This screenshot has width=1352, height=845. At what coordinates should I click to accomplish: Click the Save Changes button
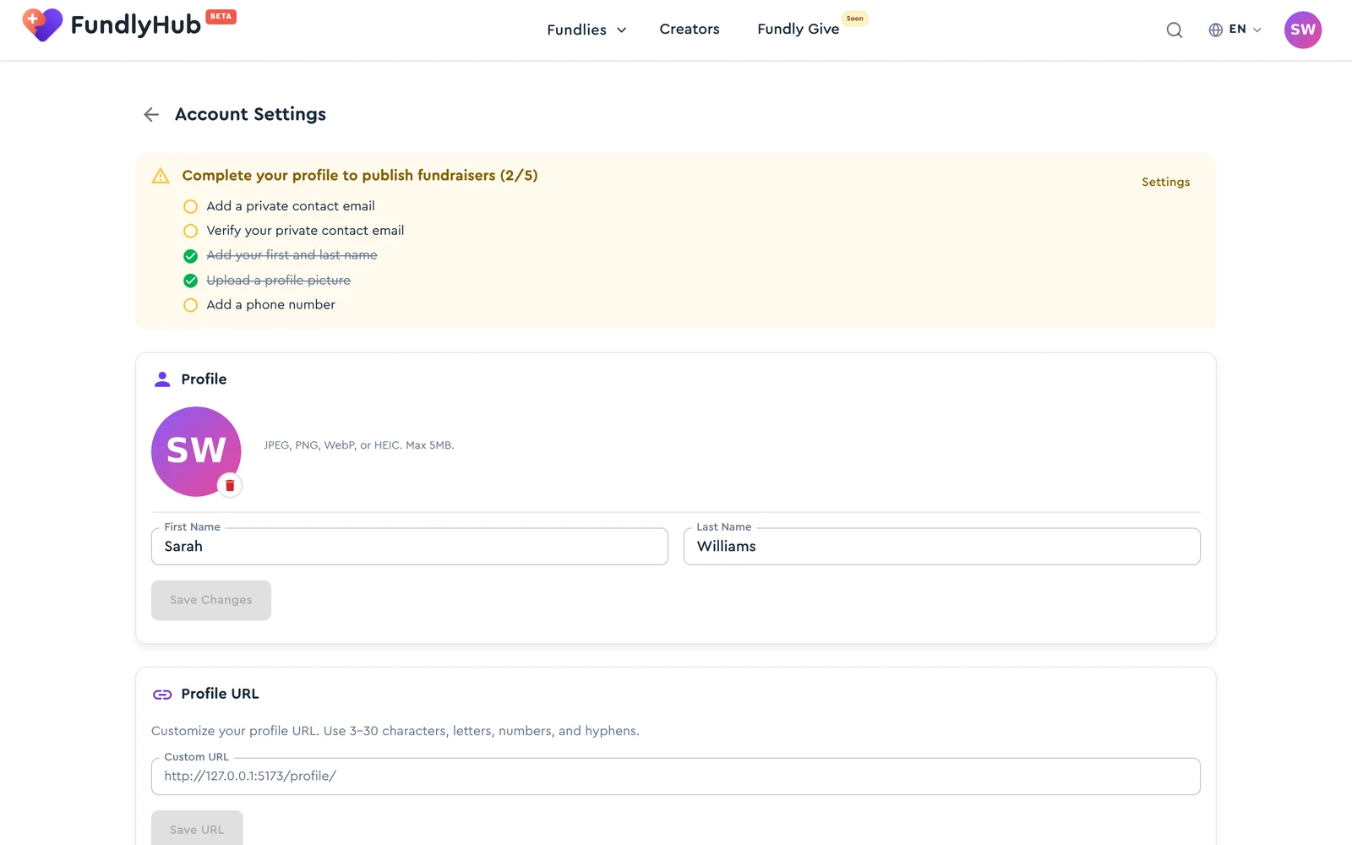[x=211, y=600]
